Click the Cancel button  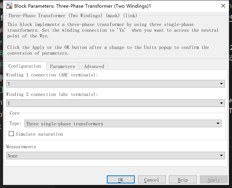(x=152, y=180)
